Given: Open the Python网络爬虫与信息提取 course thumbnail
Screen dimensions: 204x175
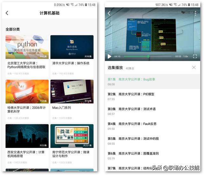Looking at the screenshot, I should 27,47.
